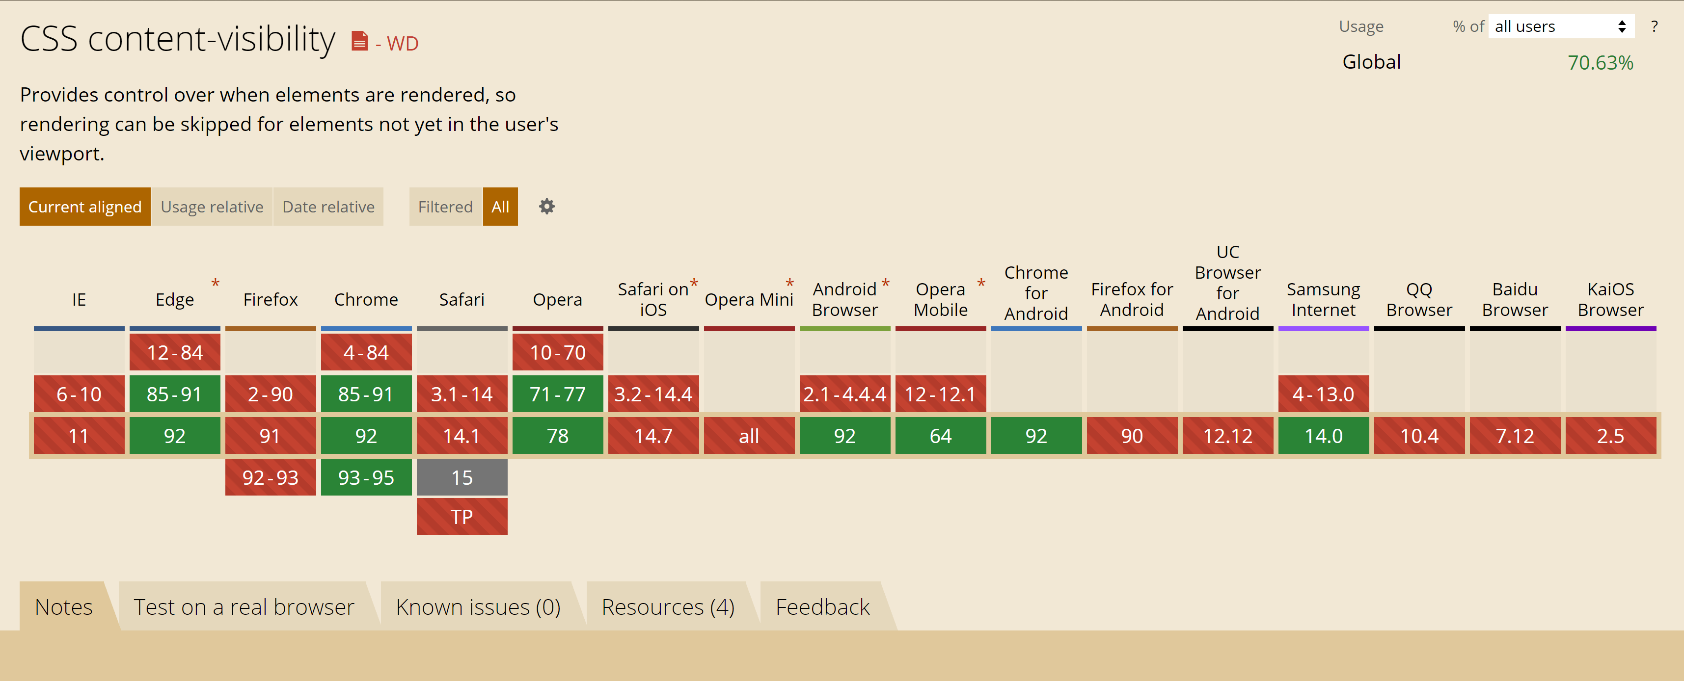Open the 'all users' usage dropdown

[1560, 27]
